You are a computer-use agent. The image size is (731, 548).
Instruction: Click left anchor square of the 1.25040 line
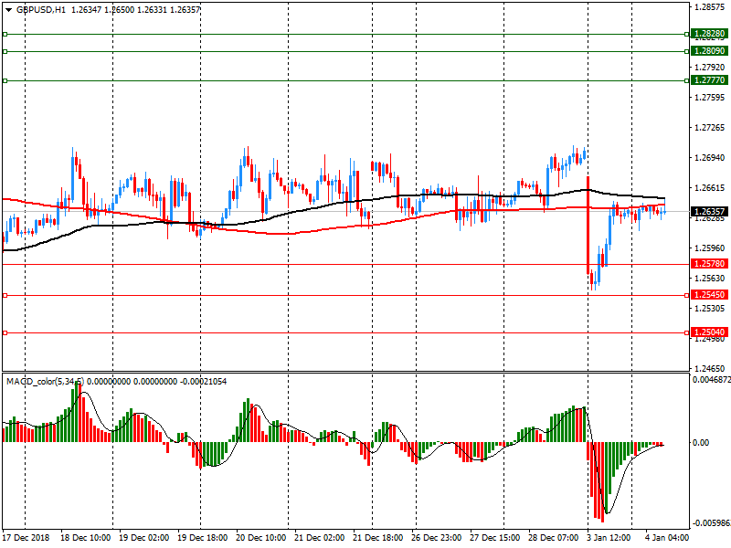coord(5,332)
